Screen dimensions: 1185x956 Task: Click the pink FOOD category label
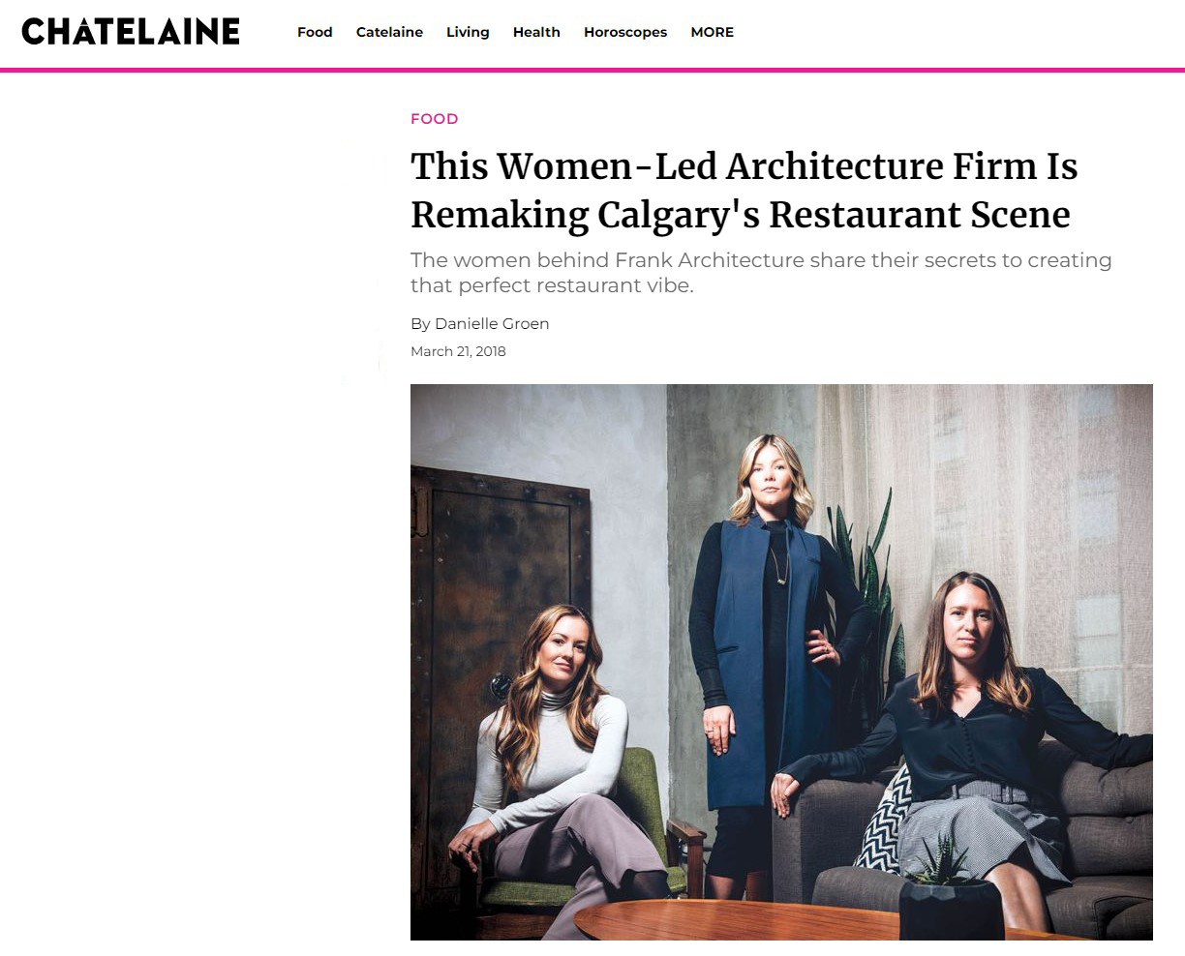(x=434, y=119)
